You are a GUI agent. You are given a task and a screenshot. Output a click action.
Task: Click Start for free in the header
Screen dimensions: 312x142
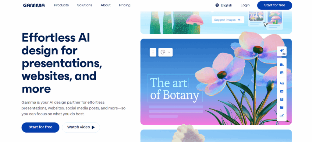(x=274, y=5)
